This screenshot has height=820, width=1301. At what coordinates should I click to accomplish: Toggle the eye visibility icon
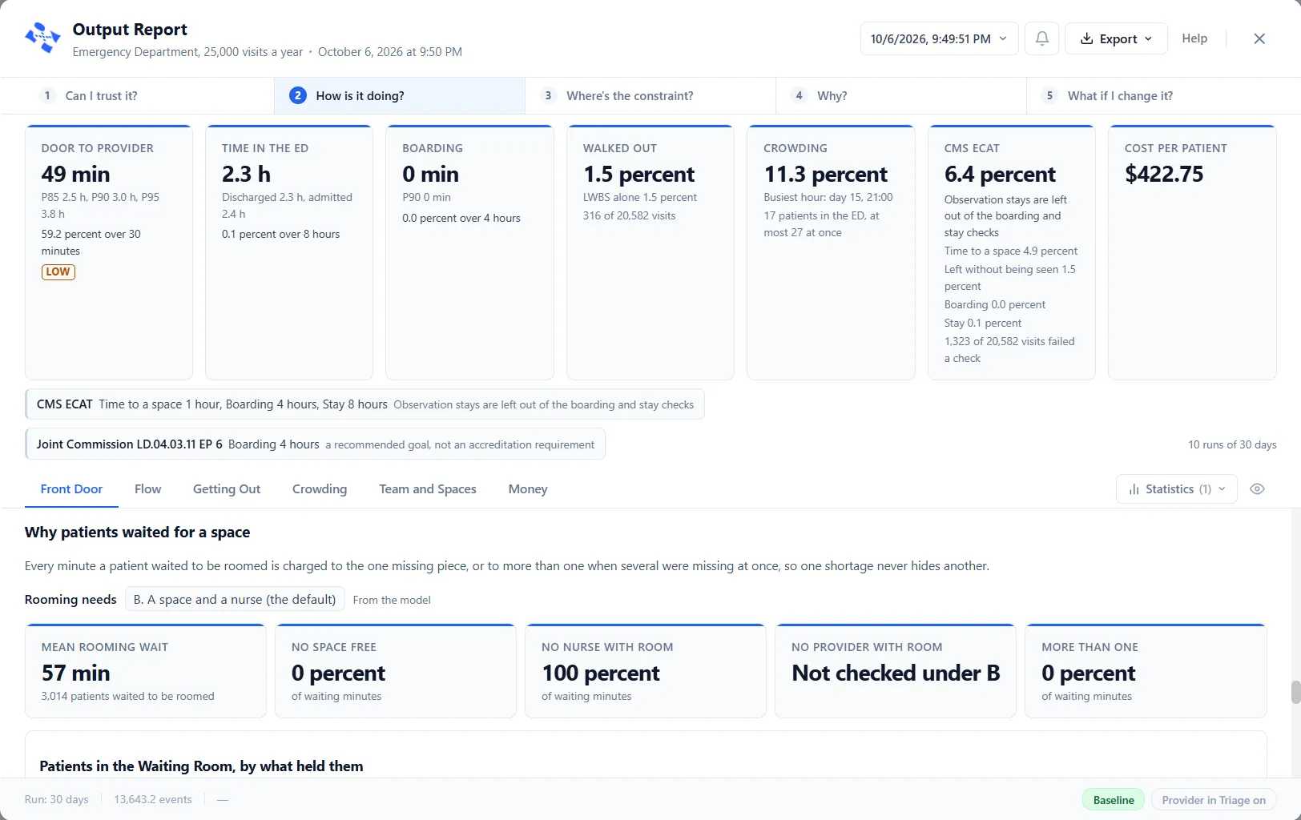click(x=1257, y=489)
